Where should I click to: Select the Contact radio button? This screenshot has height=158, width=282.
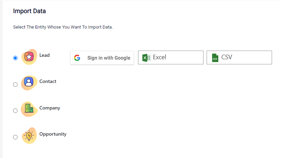[15, 84]
